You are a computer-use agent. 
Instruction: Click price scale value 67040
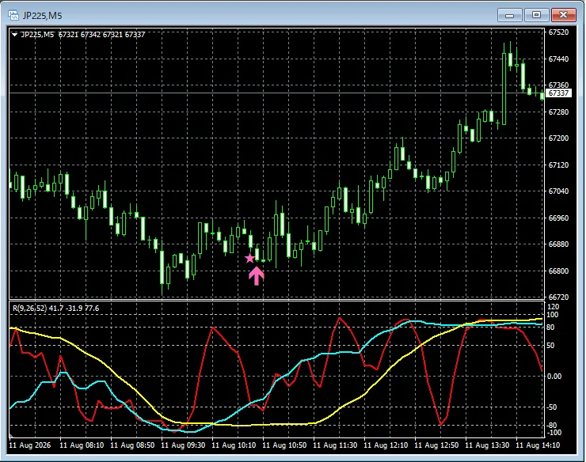[558, 191]
